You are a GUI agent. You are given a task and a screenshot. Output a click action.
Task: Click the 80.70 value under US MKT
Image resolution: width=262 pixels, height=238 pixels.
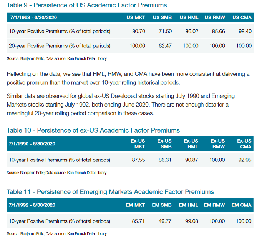point(138,31)
